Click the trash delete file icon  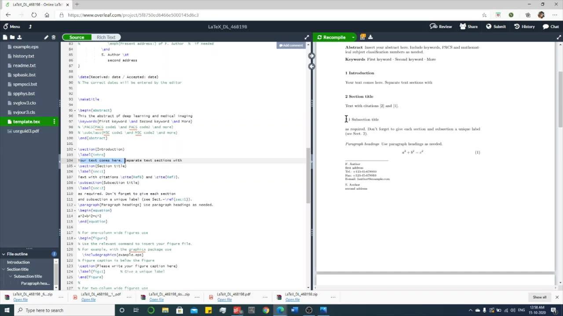tap(54, 37)
